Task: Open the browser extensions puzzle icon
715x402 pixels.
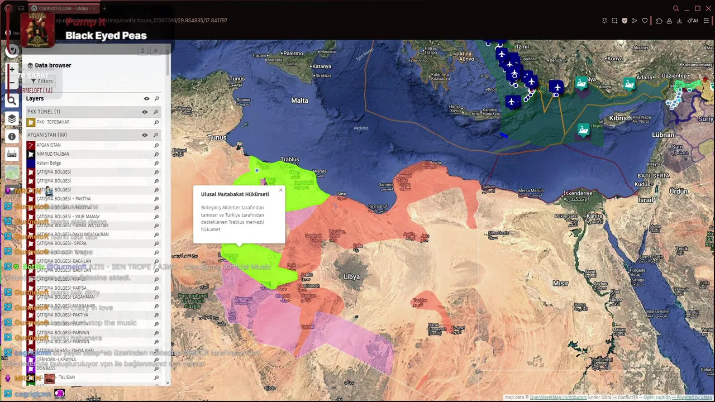Action: click(x=659, y=21)
